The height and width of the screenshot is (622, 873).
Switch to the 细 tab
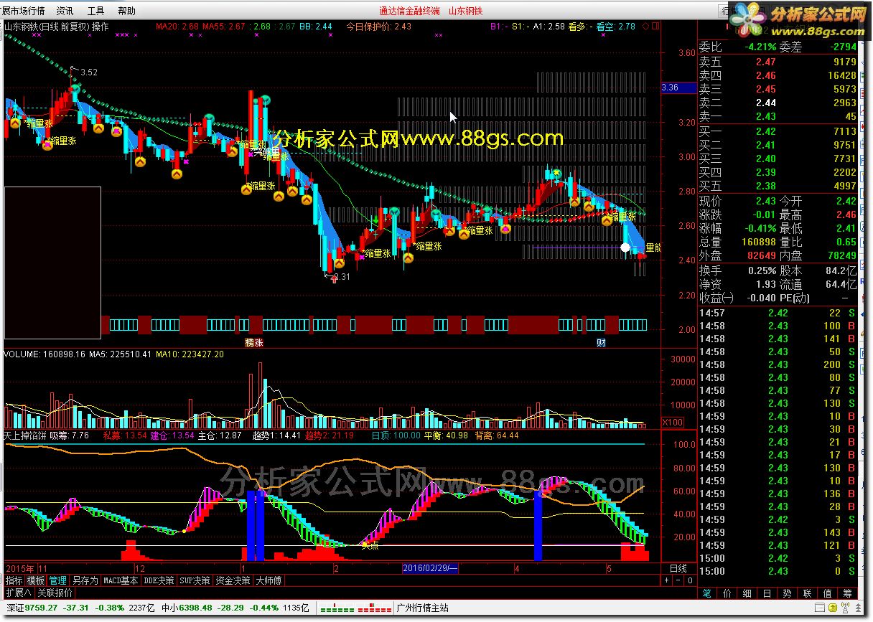[x=747, y=593]
